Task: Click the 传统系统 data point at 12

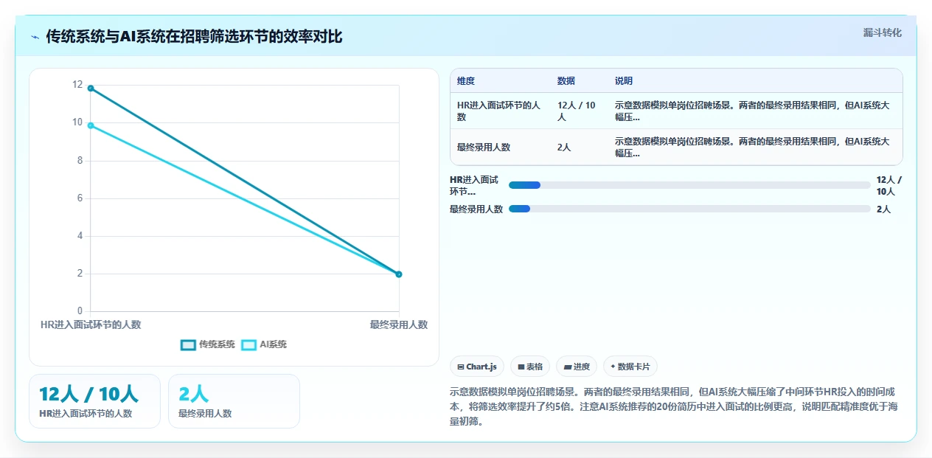Action: [91, 88]
